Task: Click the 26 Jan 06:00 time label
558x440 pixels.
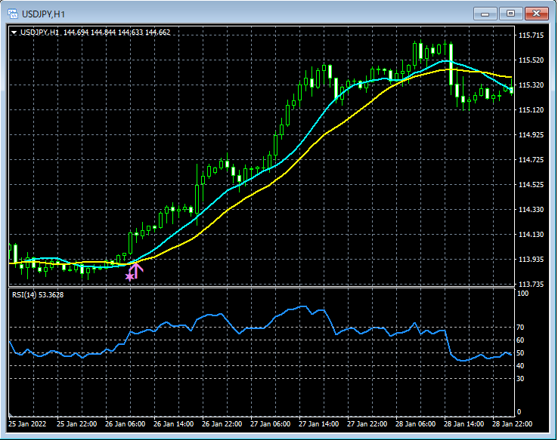Action: click(126, 423)
